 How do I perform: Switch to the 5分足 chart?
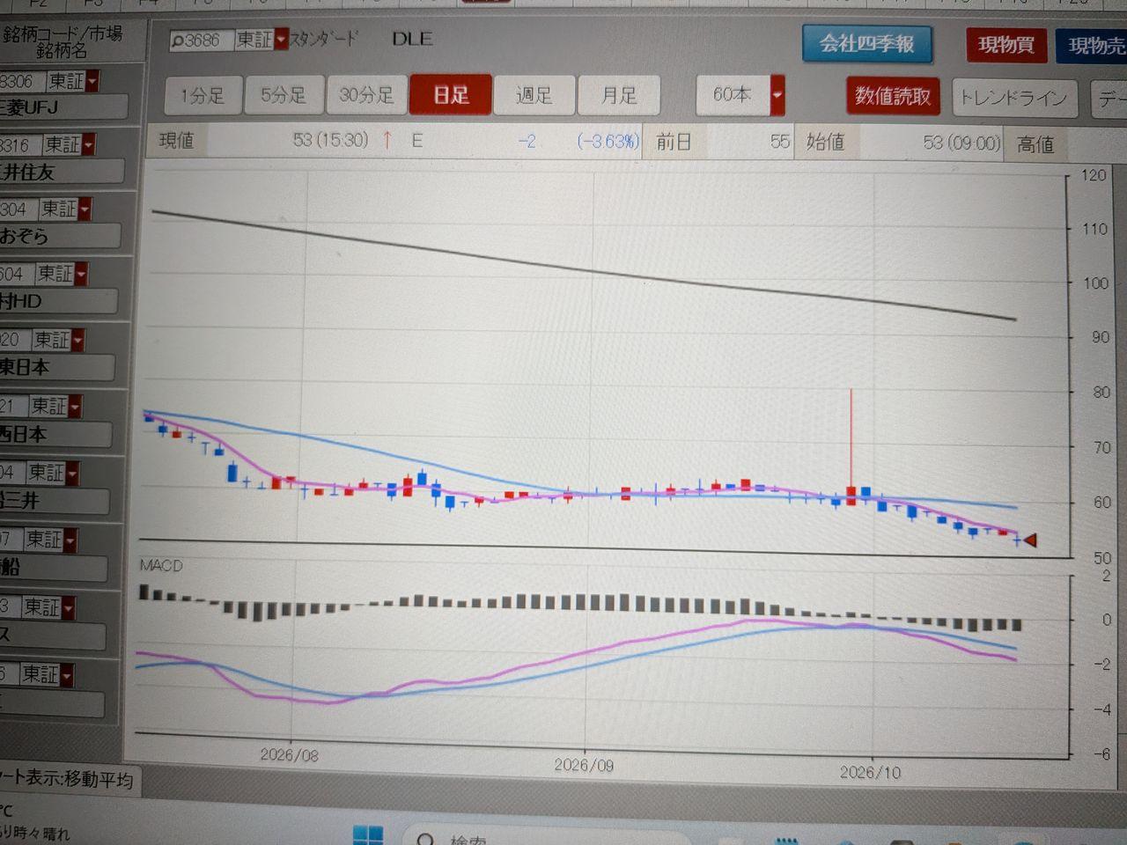pyautogui.click(x=283, y=95)
